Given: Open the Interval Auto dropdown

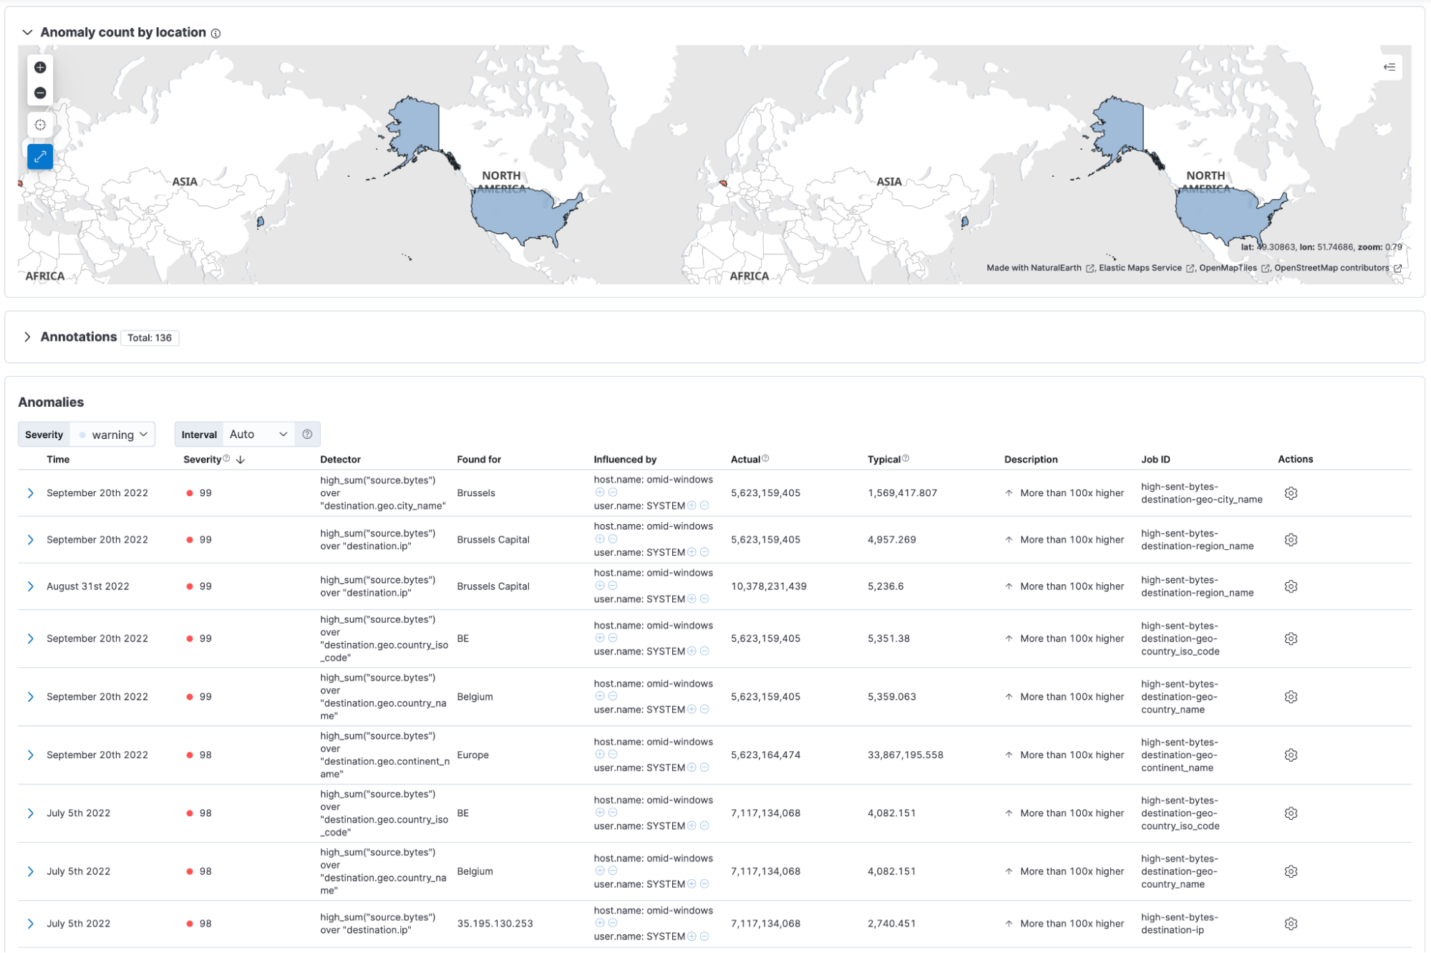Looking at the screenshot, I should click(x=258, y=435).
